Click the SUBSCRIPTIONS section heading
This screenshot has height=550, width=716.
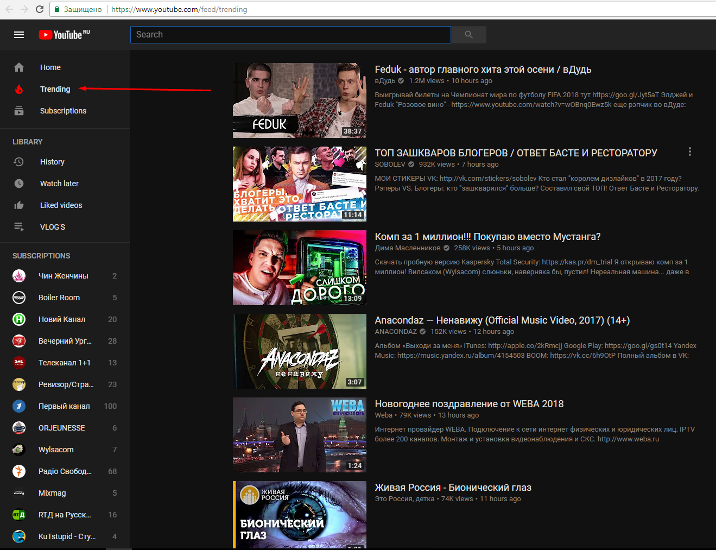(41, 256)
